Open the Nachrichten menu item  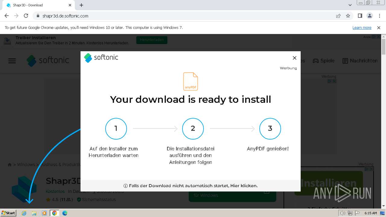click(360, 61)
